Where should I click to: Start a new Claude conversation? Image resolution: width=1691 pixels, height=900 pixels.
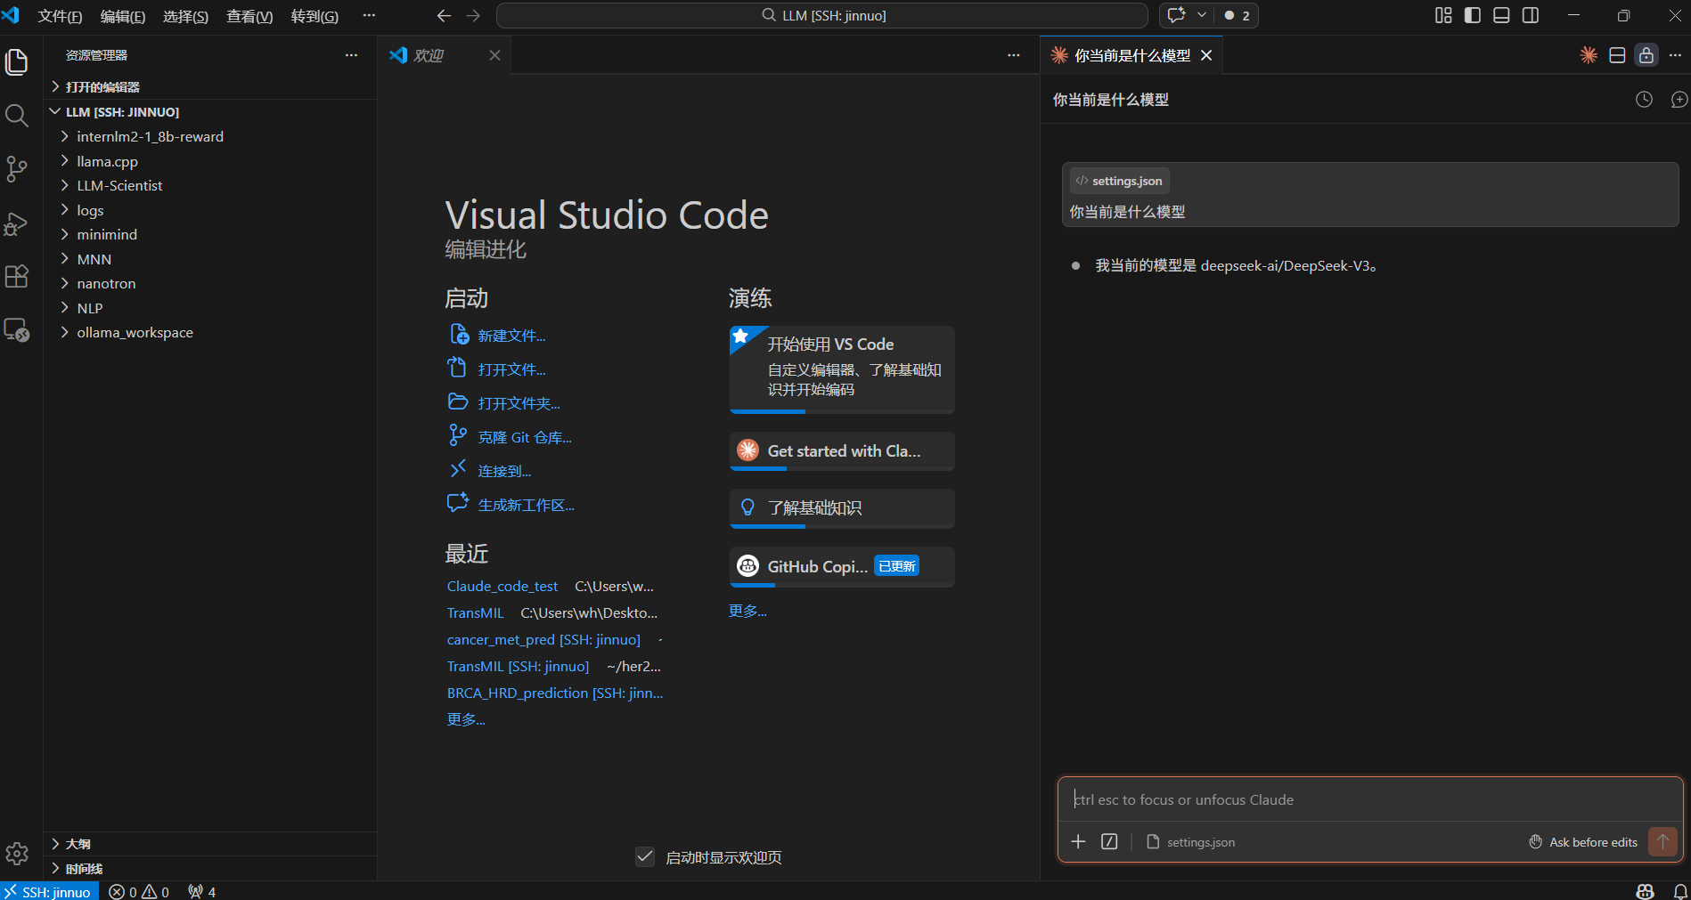pos(1679,100)
